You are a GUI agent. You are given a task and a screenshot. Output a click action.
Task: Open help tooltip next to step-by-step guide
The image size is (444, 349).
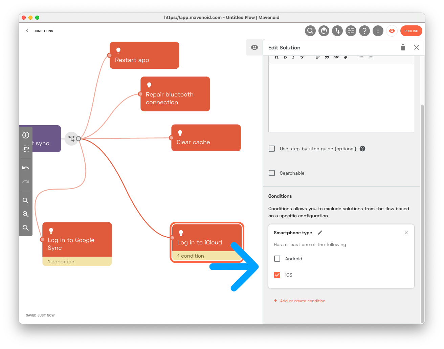362,149
